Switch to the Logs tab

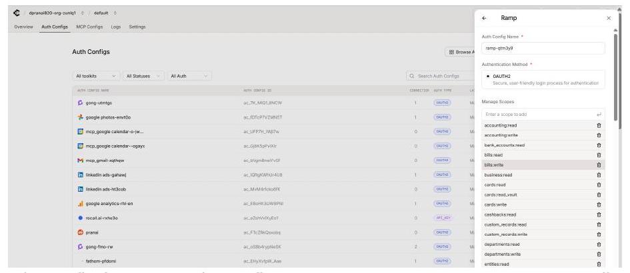coord(116,27)
